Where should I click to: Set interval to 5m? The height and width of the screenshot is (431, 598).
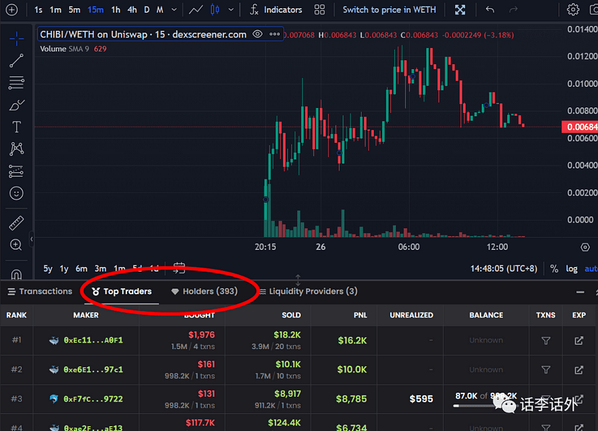click(74, 10)
